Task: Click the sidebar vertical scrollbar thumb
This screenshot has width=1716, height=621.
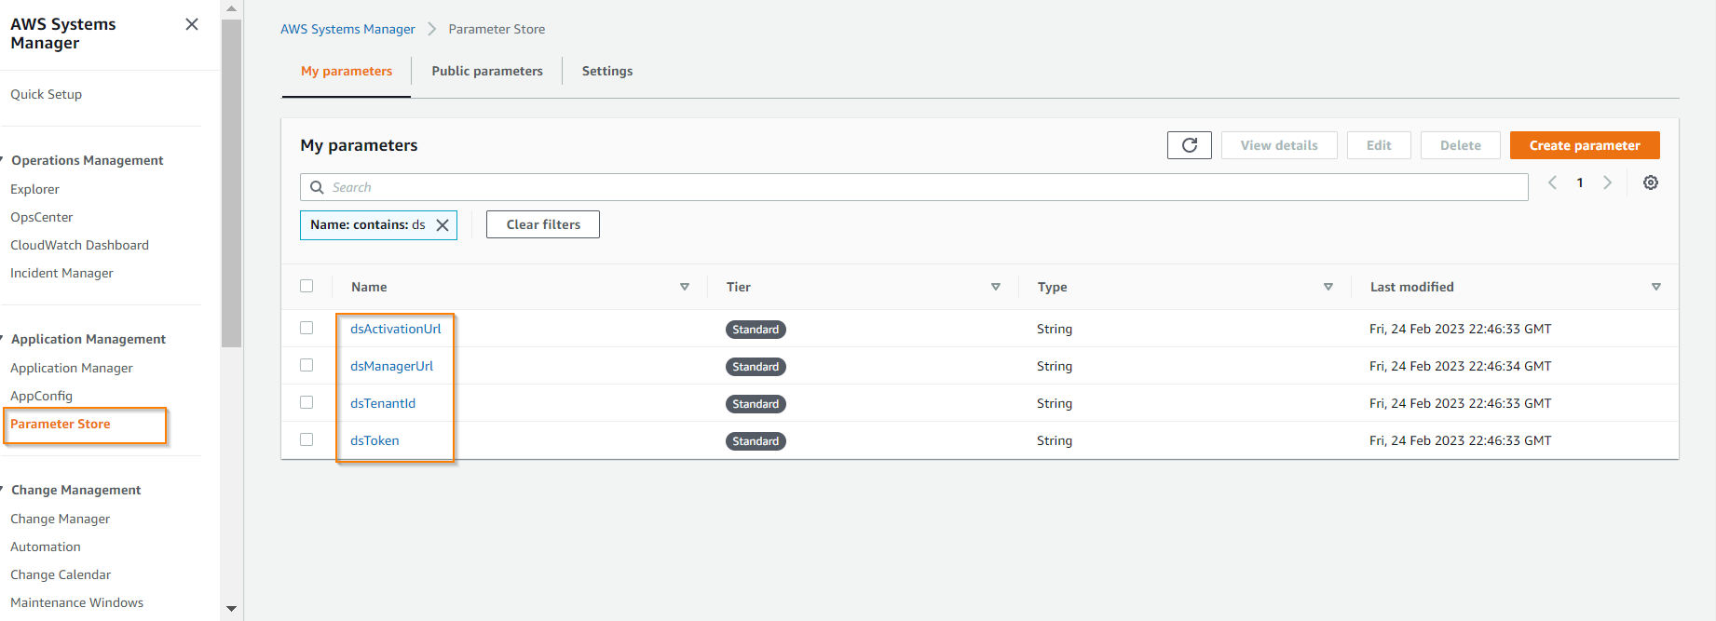Action: click(x=231, y=183)
